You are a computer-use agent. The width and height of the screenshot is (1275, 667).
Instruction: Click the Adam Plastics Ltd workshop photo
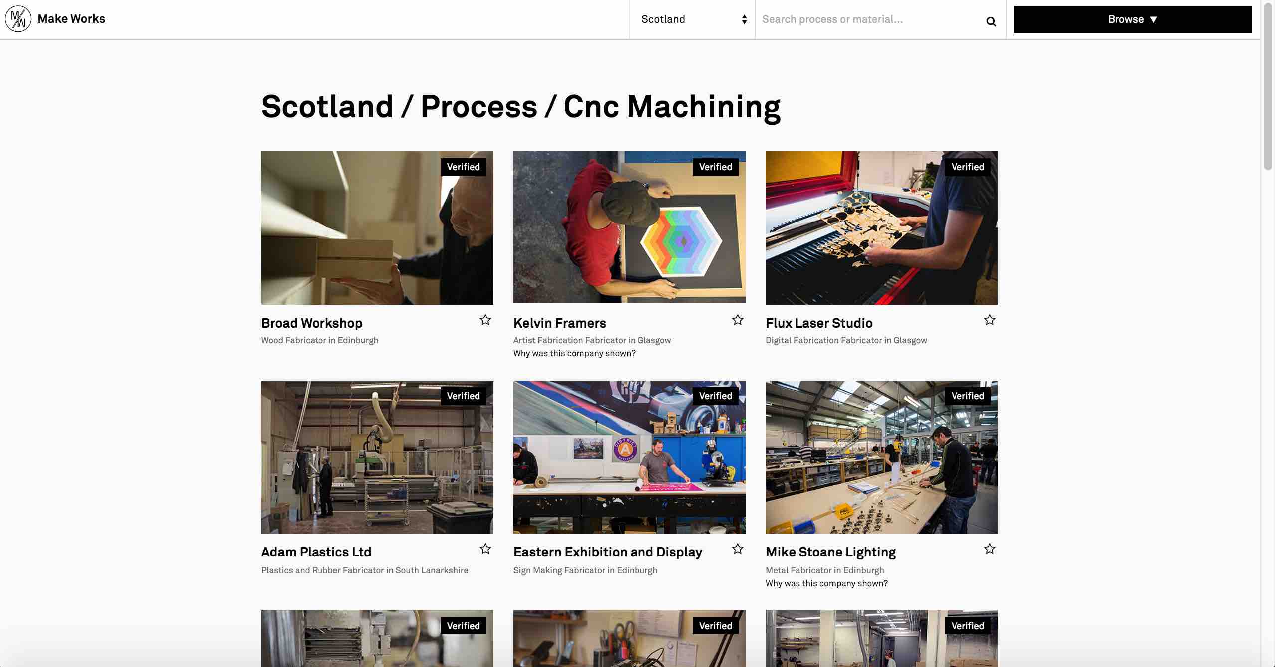[377, 457]
